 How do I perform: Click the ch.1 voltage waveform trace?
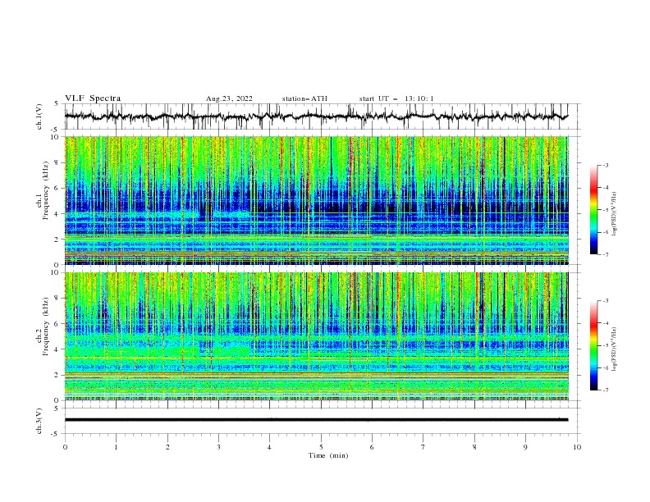[316, 116]
